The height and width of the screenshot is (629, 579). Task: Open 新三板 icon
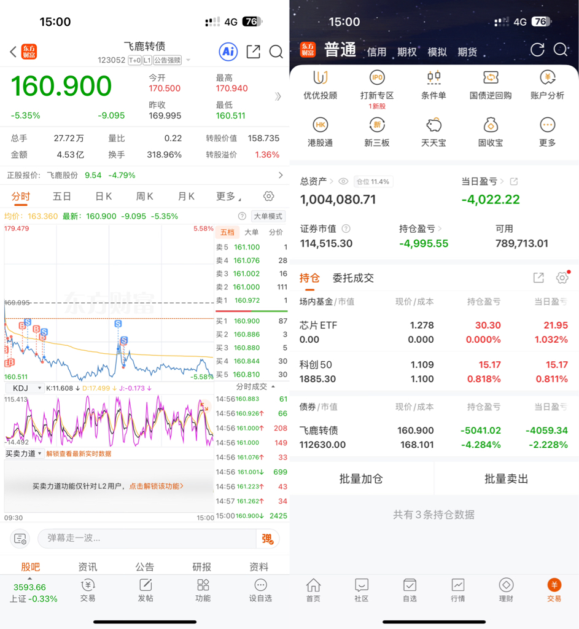377,133
